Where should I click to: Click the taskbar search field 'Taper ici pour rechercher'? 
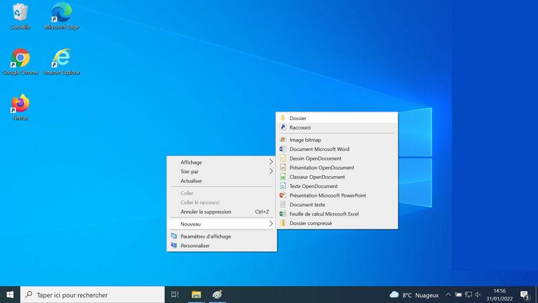(93, 295)
